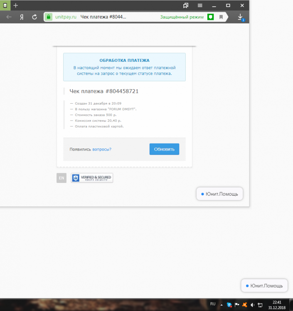Click the Yandex home 'Я' icon

(22, 17)
